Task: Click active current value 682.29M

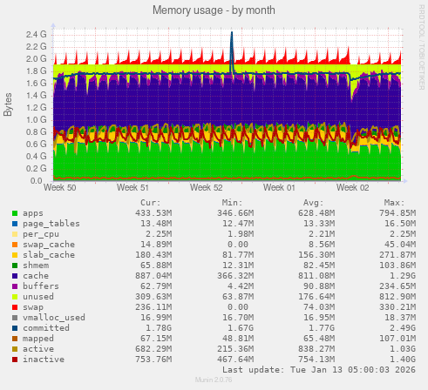Action: (153, 349)
